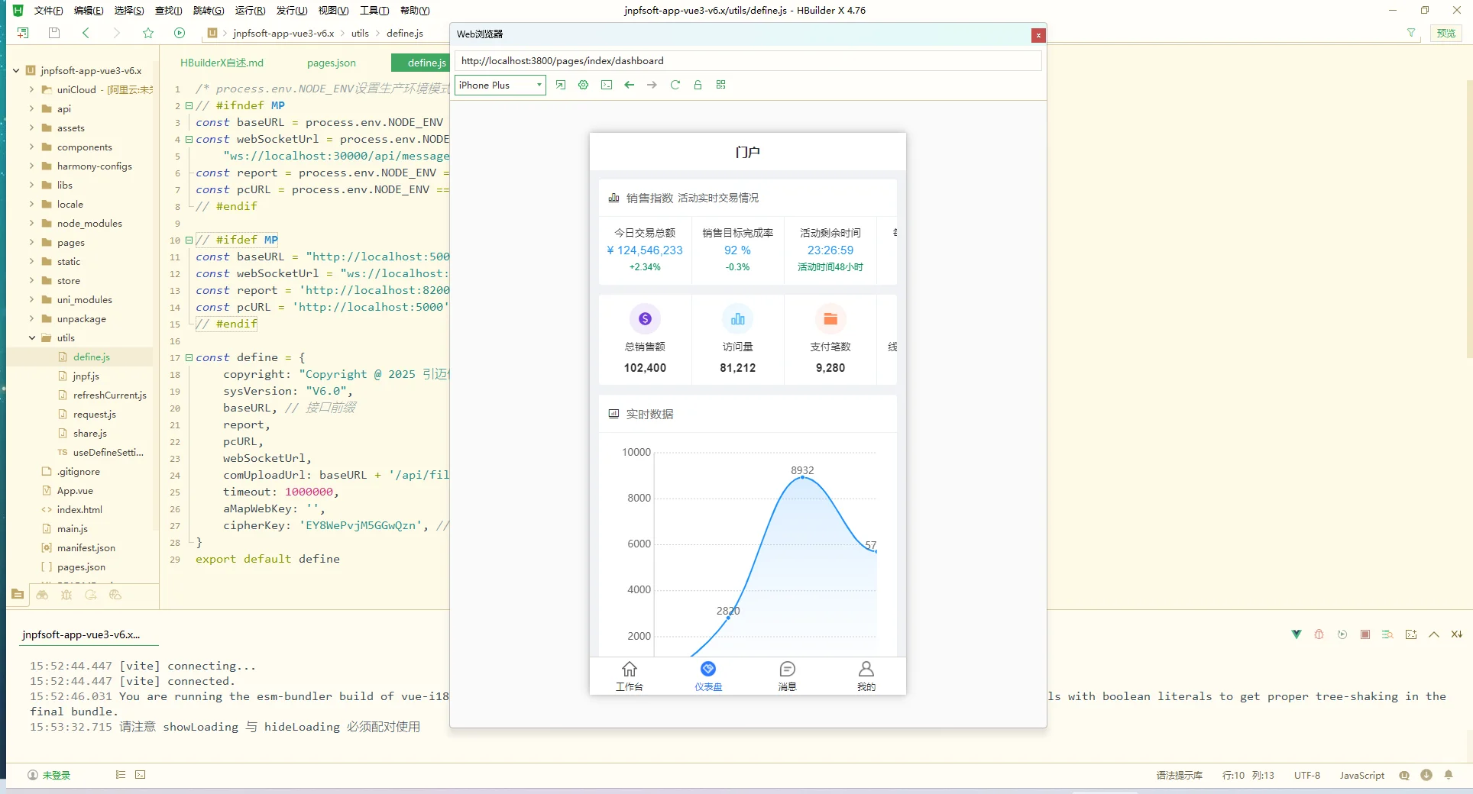Refresh the Web browser preview
Viewport: 1473px width, 794px height.
click(675, 85)
